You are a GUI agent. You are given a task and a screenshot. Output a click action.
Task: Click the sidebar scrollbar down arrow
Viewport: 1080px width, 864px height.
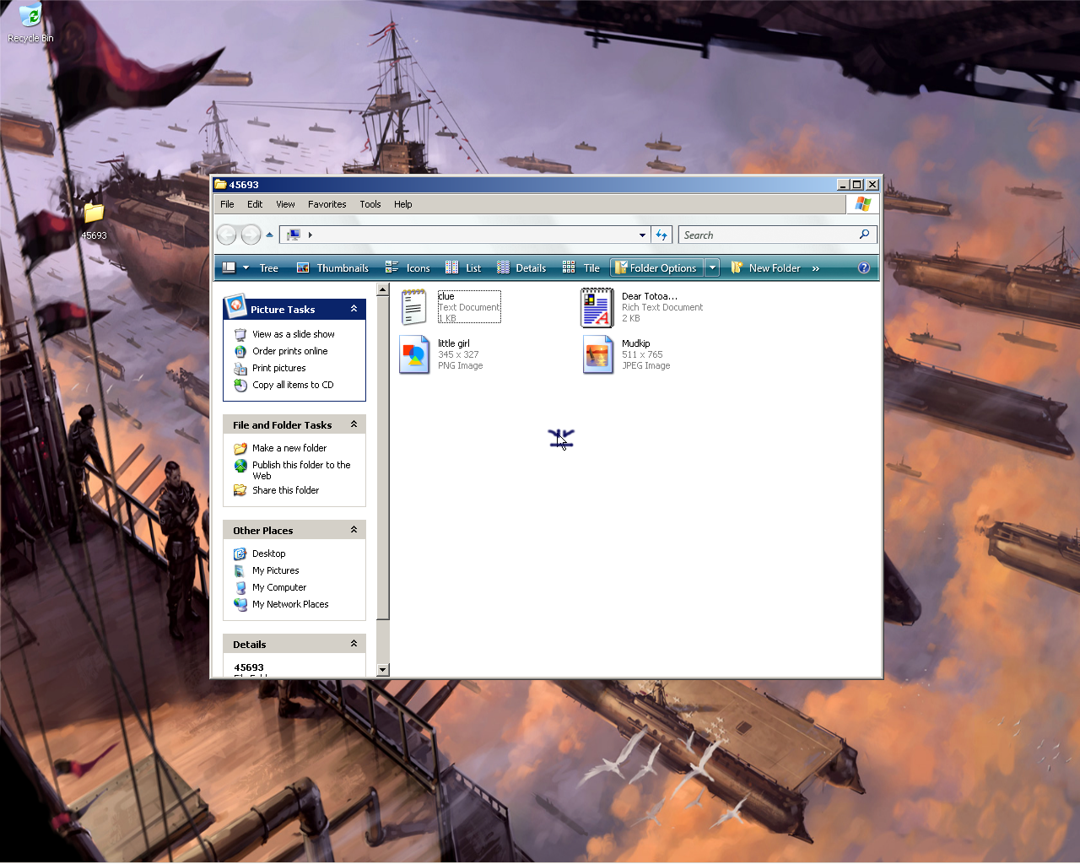coord(383,670)
